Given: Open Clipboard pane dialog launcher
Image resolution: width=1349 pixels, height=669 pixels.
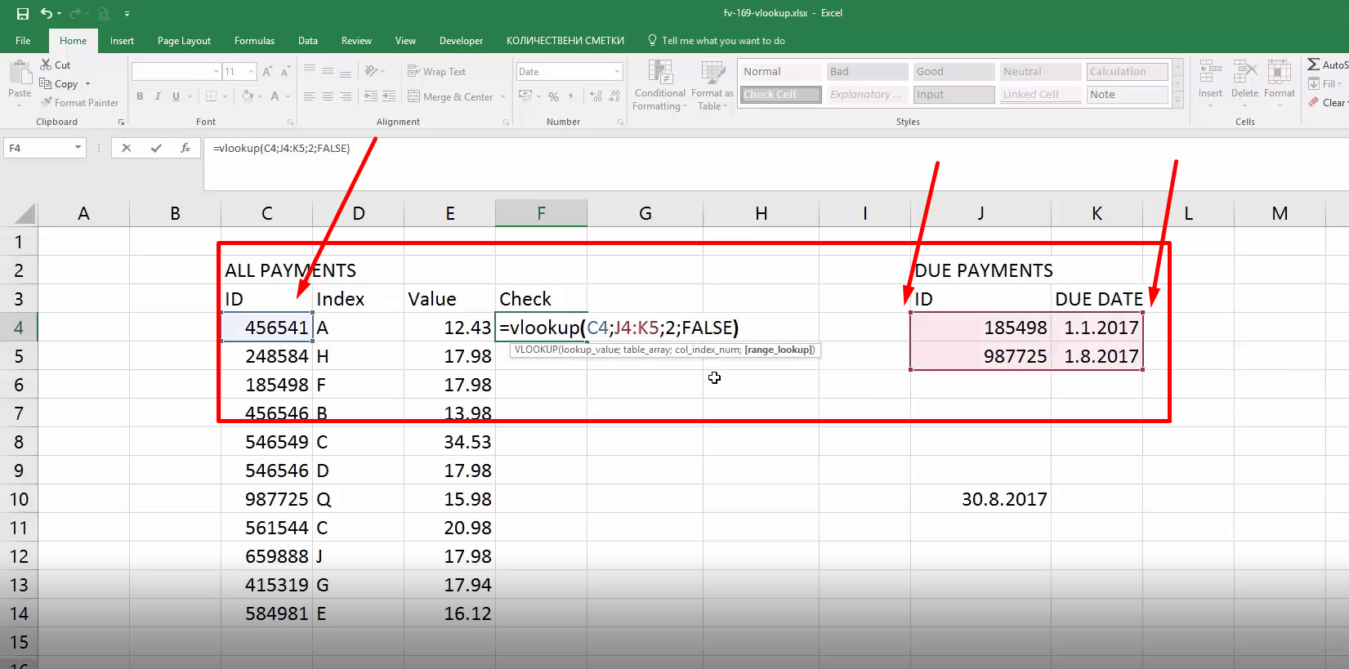Looking at the screenshot, I should click(121, 122).
